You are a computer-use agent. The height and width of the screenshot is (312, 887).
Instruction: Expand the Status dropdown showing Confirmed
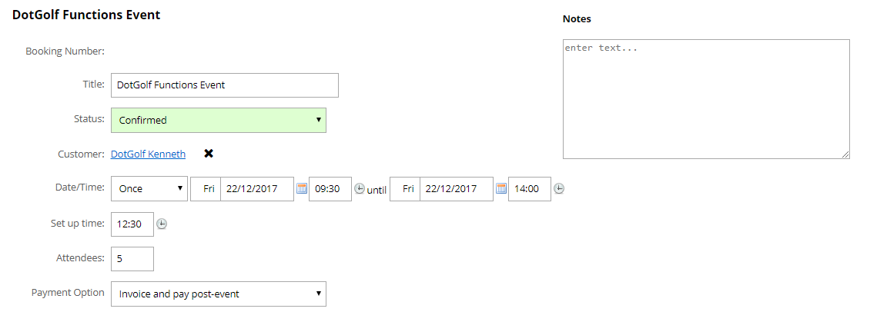click(219, 120)
